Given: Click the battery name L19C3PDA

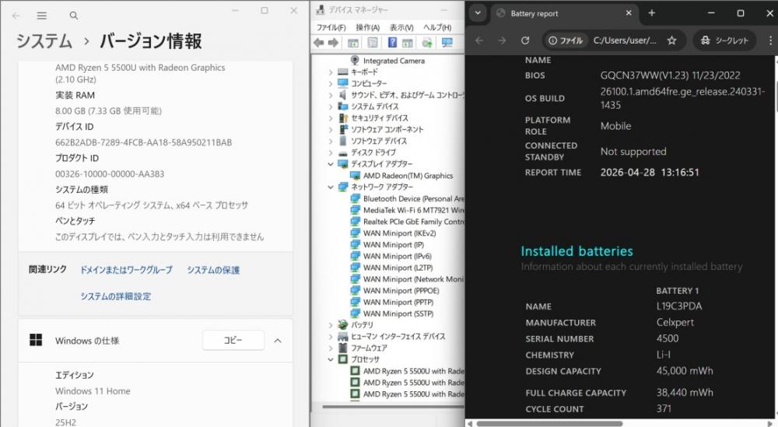Looking at the screenshot, I should point(678,306).
